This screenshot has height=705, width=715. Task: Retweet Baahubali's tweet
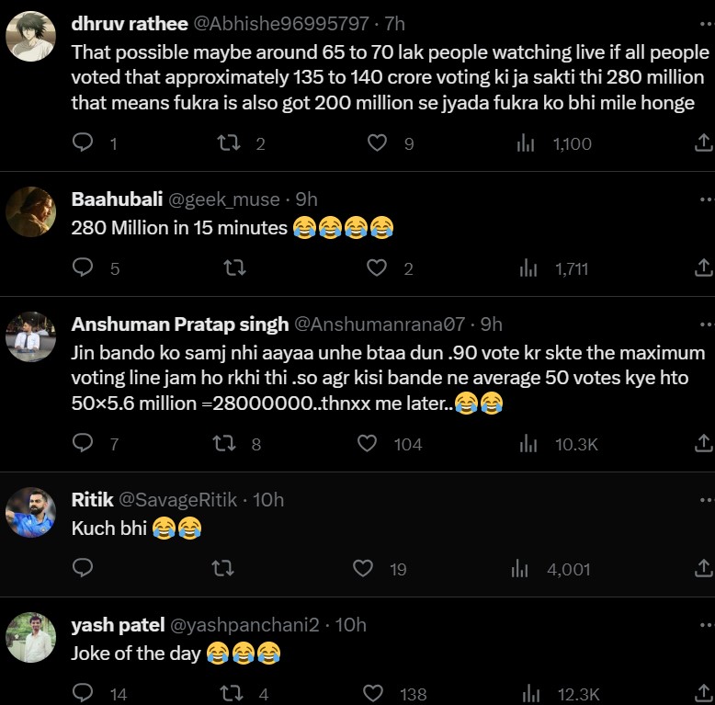click(234, 268)
